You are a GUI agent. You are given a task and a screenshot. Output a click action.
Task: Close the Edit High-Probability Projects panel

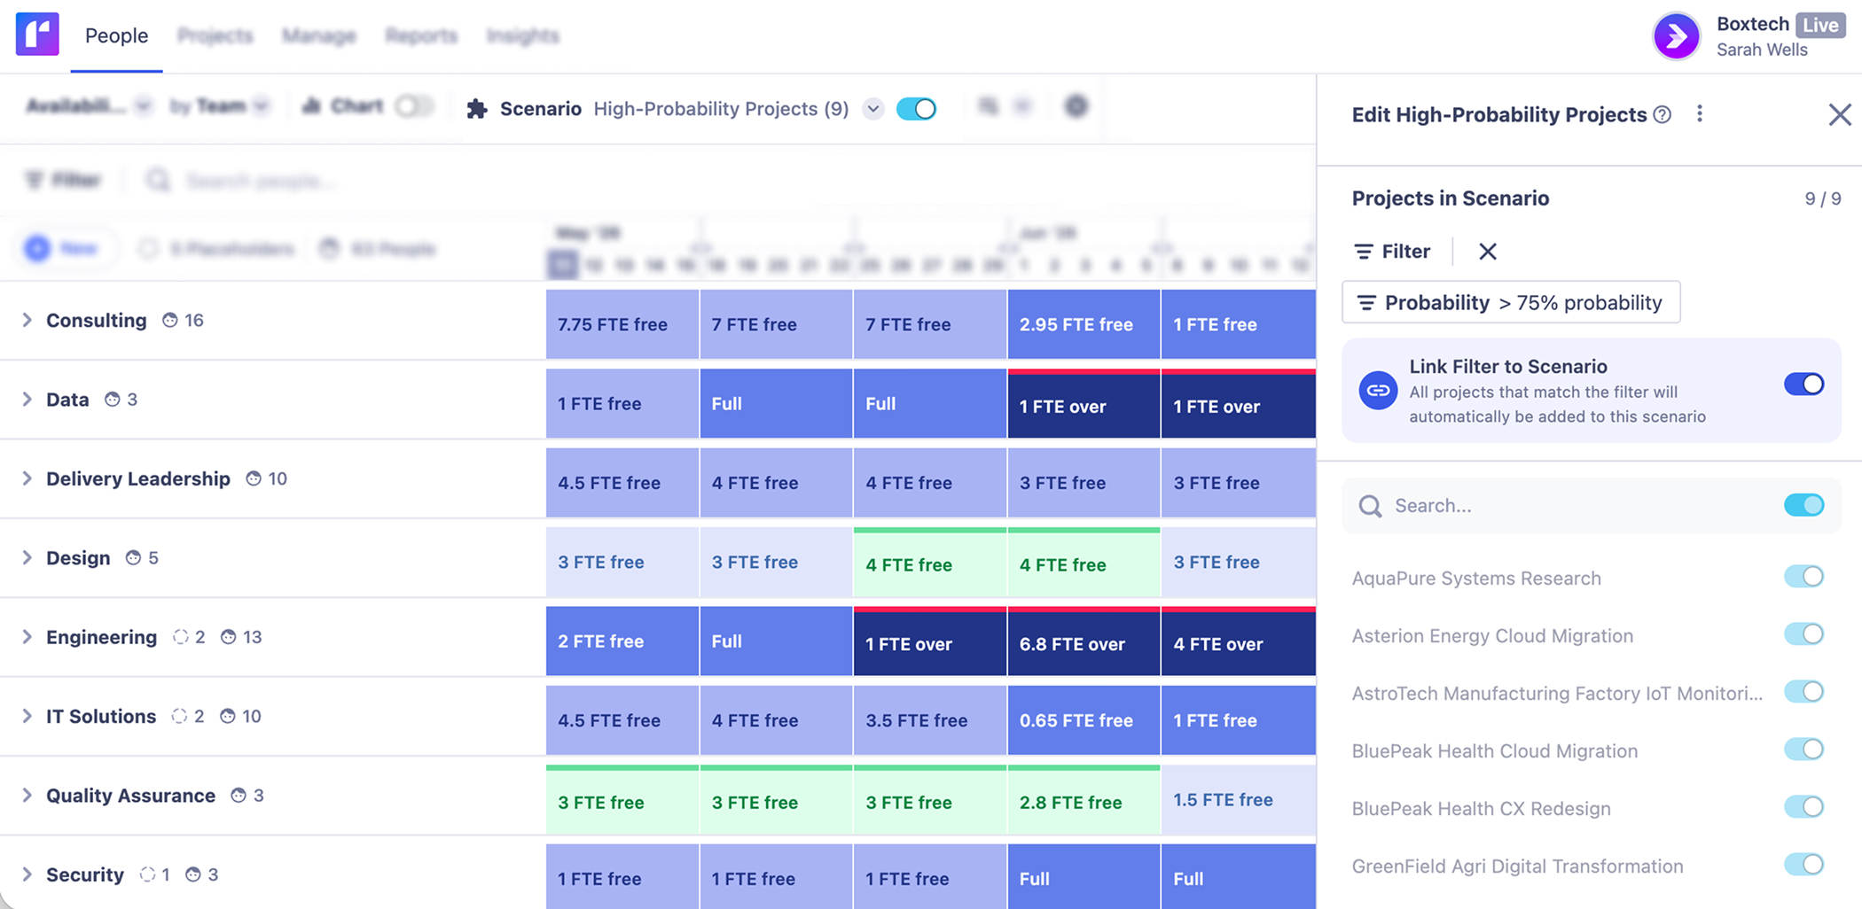(x=1840, y=114)
